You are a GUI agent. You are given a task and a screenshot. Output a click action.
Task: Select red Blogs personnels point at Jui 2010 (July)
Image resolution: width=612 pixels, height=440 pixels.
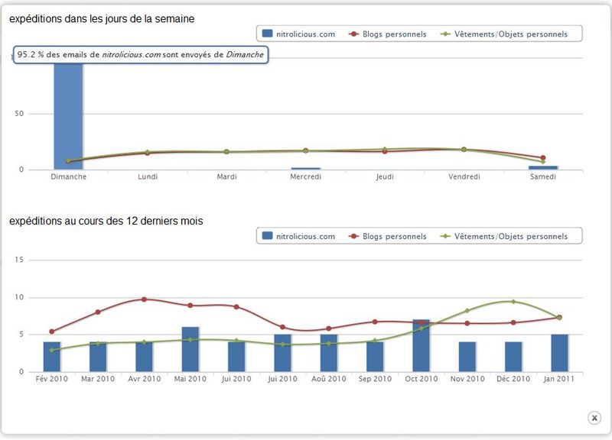click(x=282, y=327)
